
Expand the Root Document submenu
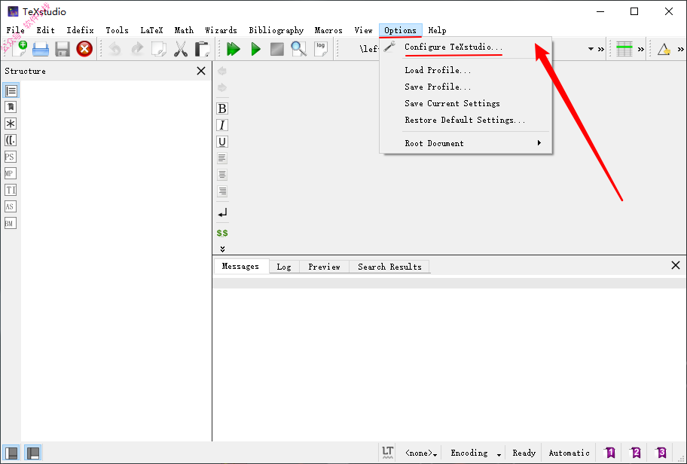click(x=466, y=143)
